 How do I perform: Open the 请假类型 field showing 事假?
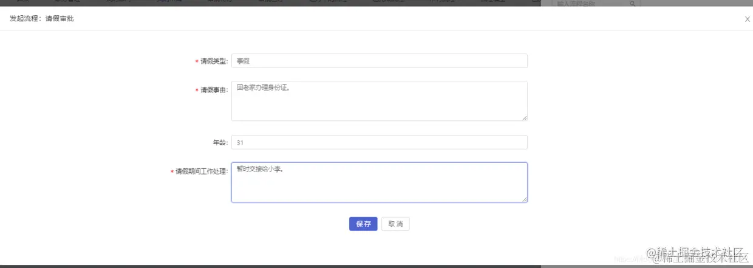(379, 61)
